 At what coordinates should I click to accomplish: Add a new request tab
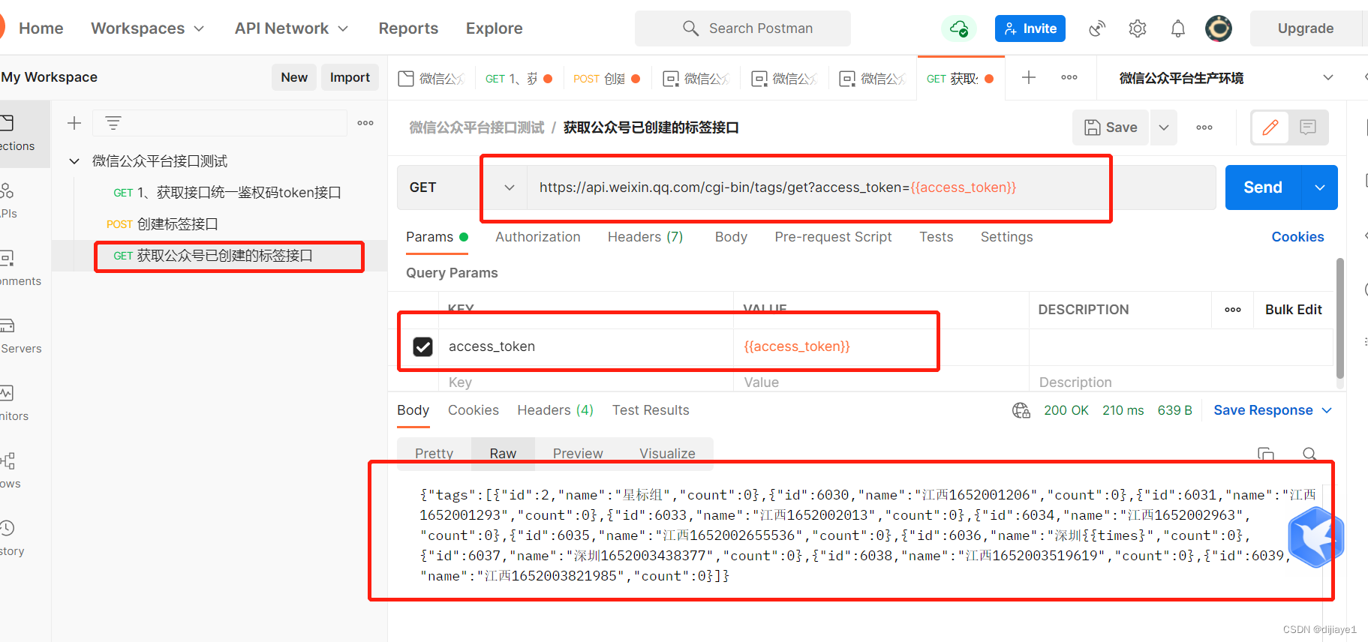point(1029,77)
